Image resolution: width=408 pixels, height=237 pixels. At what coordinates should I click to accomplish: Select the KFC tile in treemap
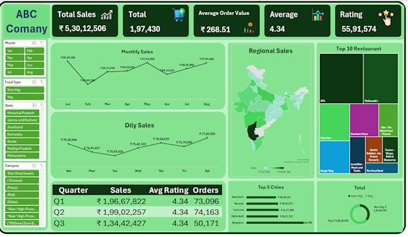point(341,79)
